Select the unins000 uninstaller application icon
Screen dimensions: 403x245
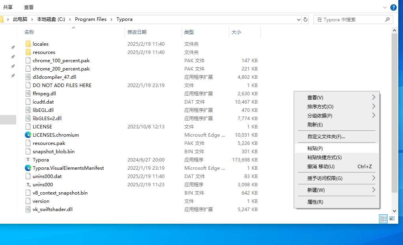pos(28,184)
